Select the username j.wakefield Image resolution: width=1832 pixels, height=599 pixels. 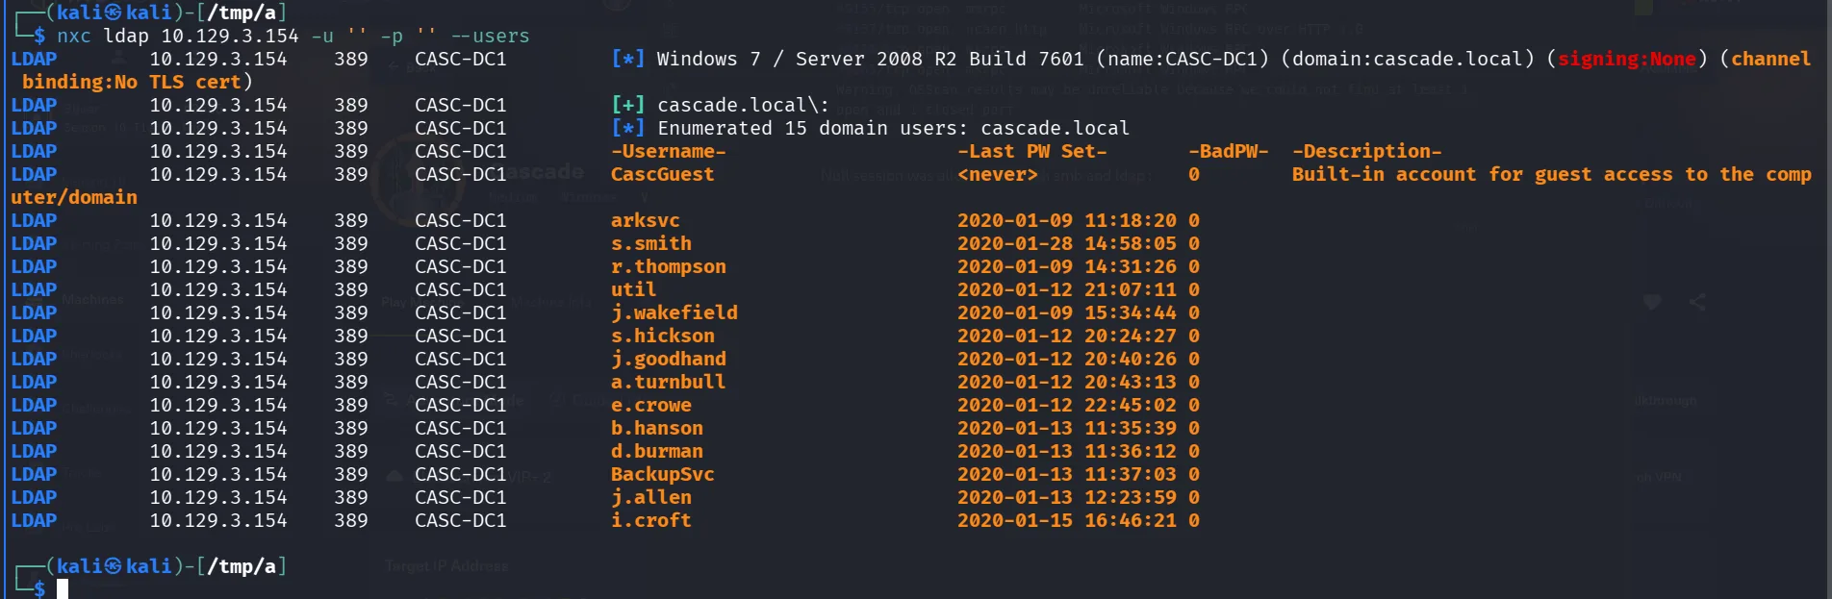click(x=674, y=312)
